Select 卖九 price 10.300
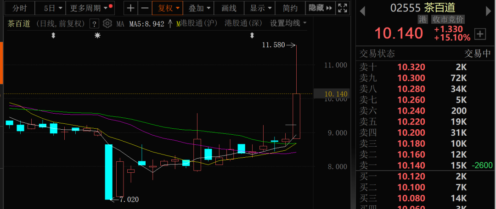Image resolution: width=496 pixels, height=209 pixels. pyautogui.click(x=411, y=78)
